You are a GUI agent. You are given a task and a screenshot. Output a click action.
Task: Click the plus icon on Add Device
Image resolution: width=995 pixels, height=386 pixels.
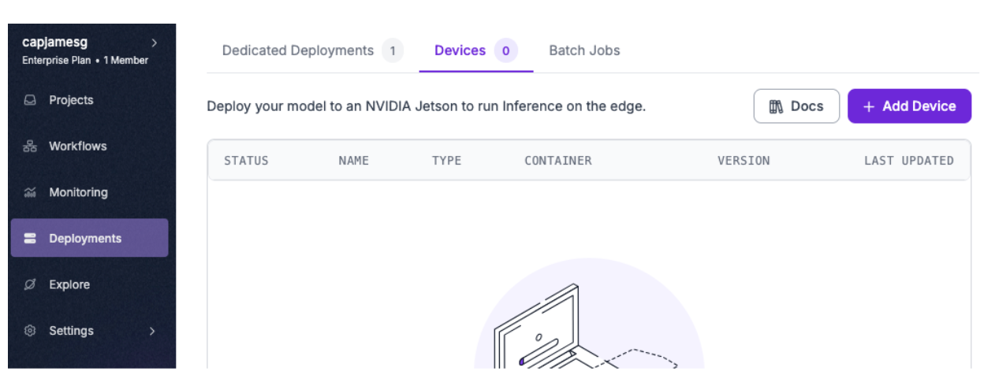pos(869,106)
